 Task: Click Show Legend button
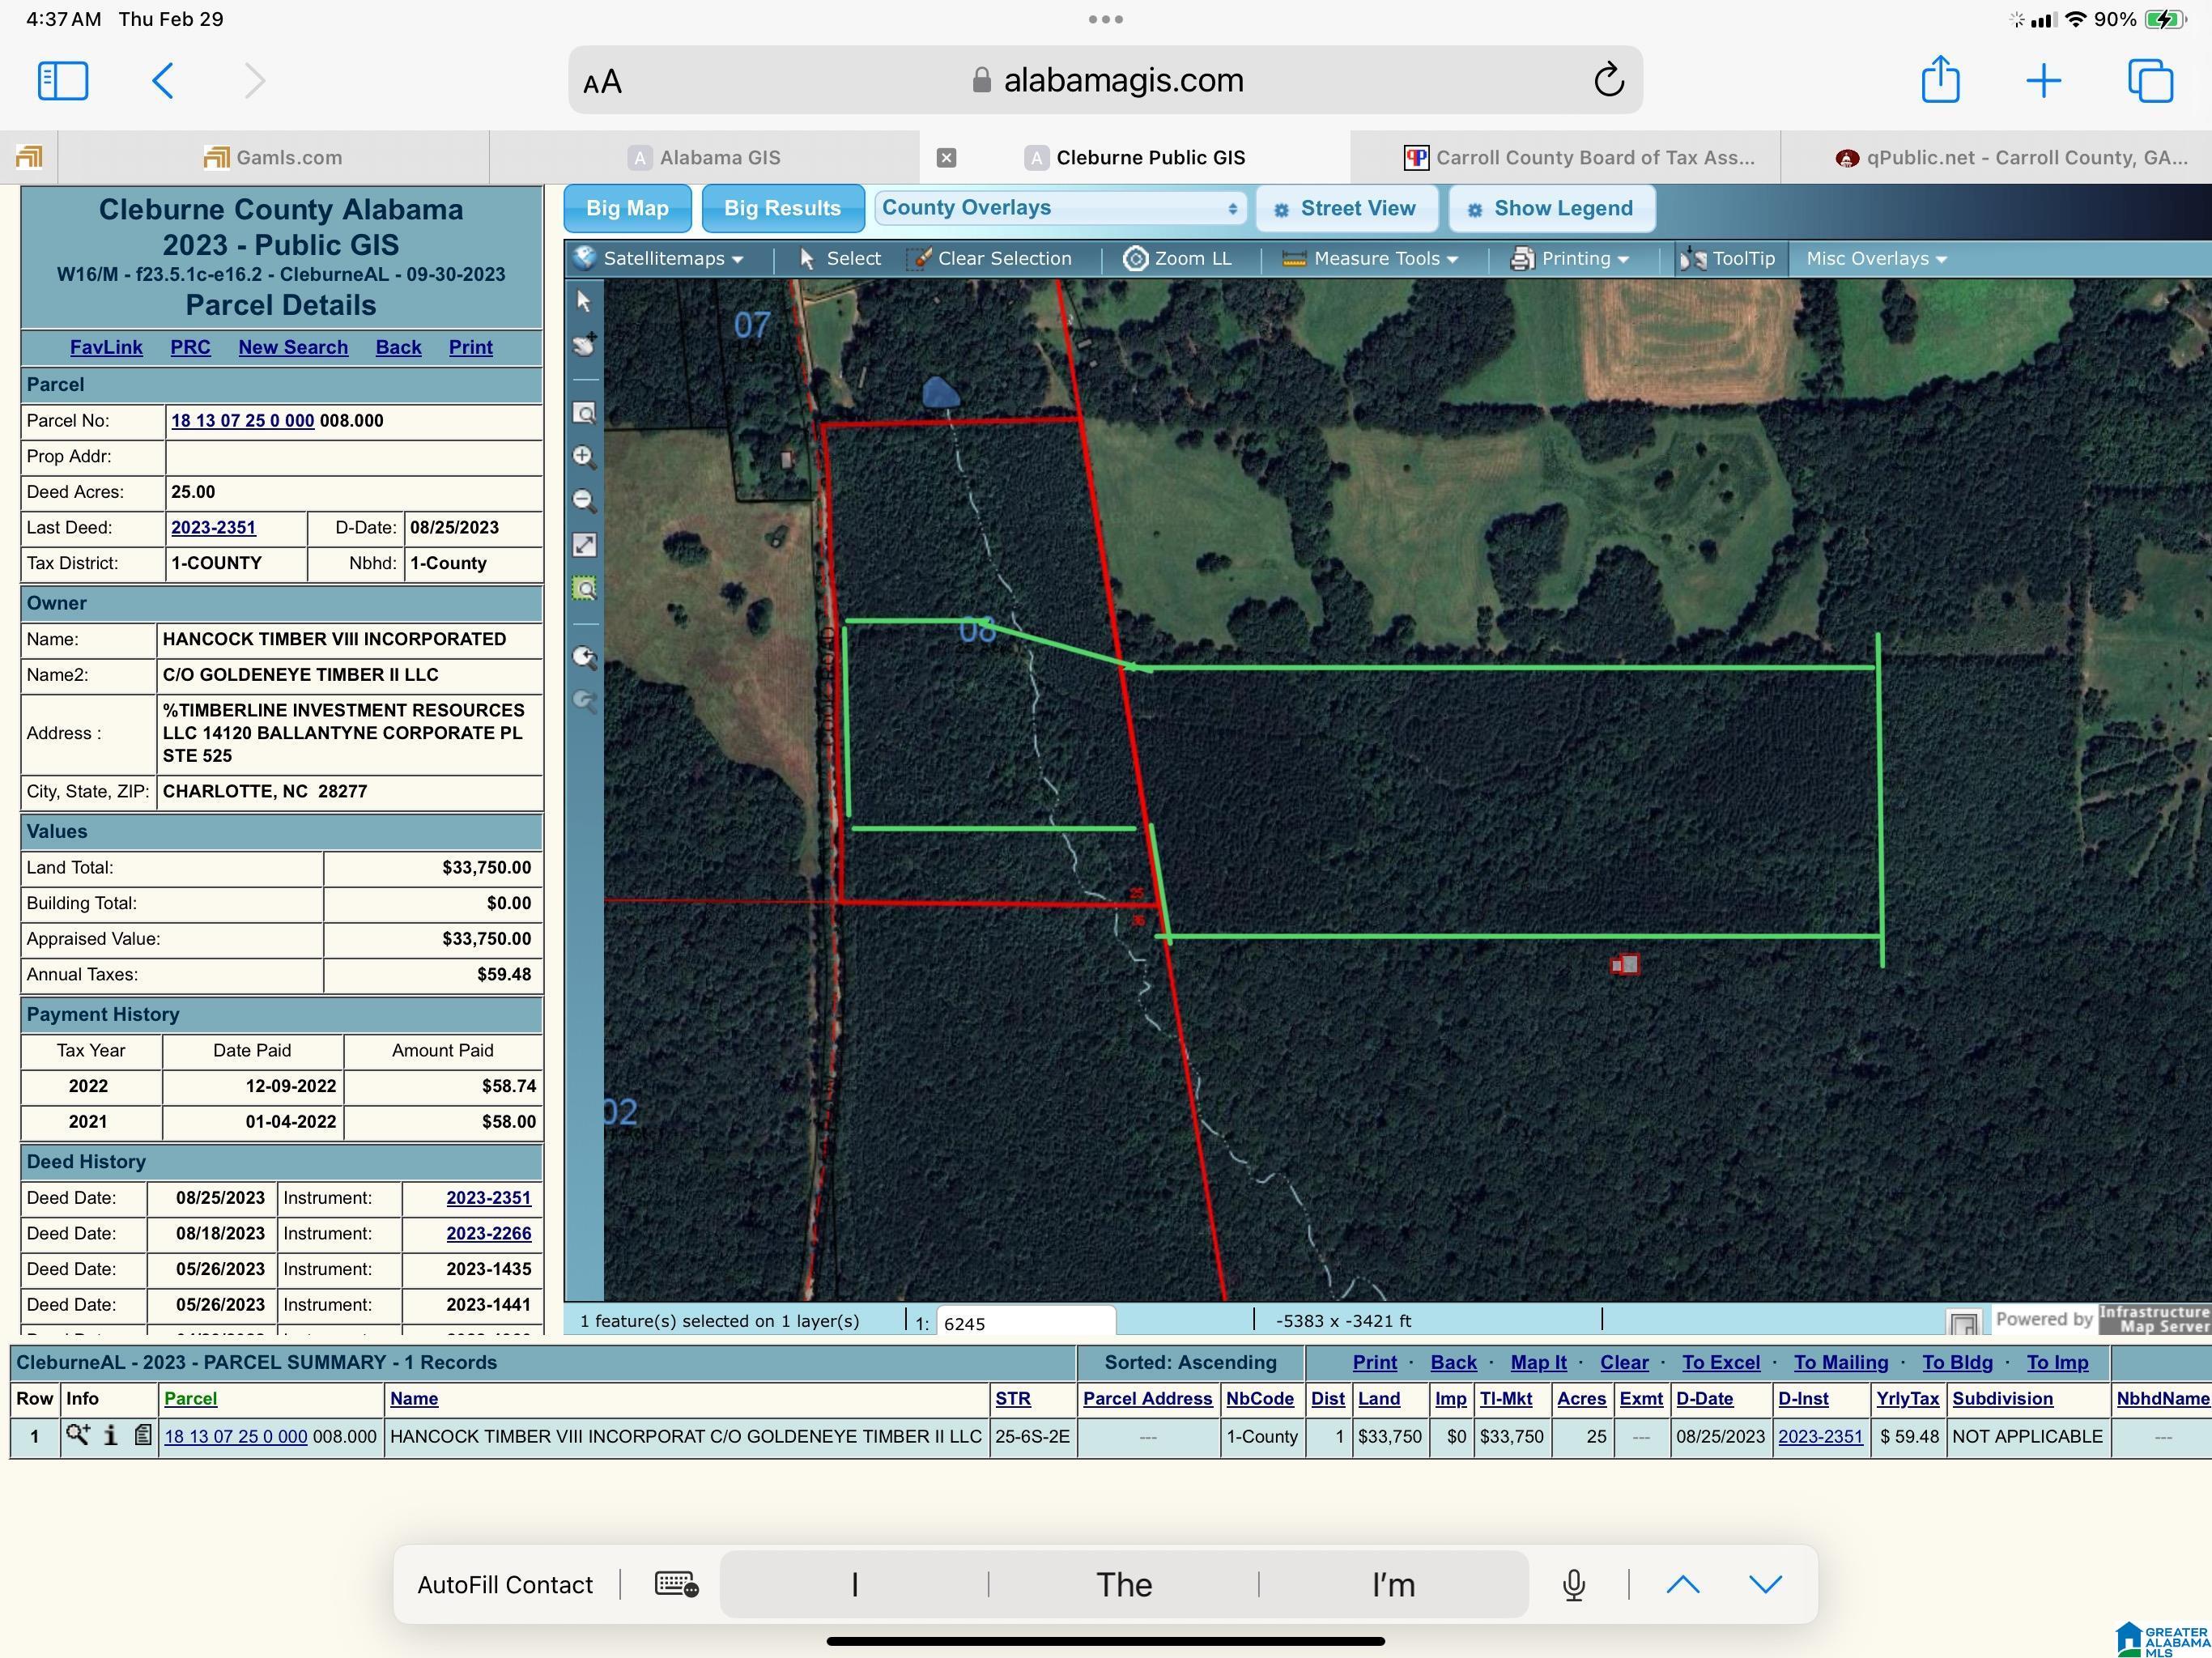pyautogui.click(x=1551, y=208)
